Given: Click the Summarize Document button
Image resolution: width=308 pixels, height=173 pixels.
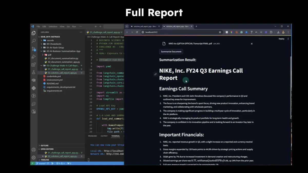Looking at the screenshot, I should [171, 52].
